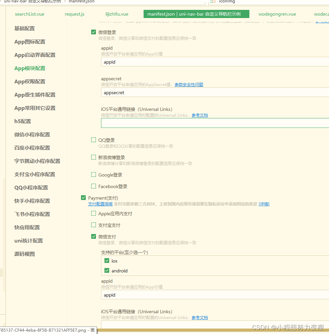
Task: Enable the QQ登录 checkbox
Action: click(94, 140)
